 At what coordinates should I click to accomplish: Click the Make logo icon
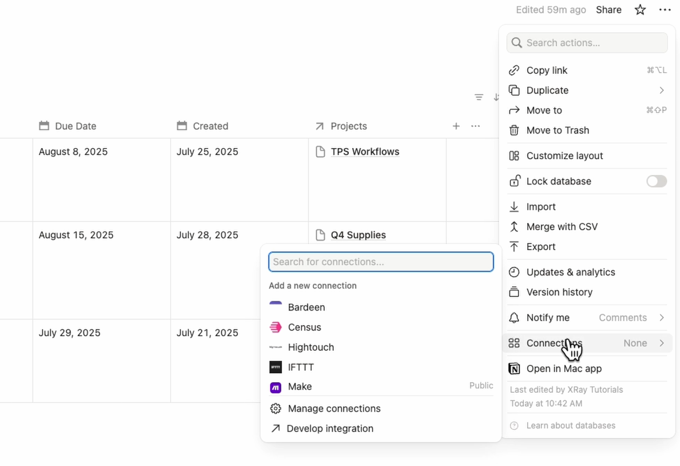click(276, 387)
